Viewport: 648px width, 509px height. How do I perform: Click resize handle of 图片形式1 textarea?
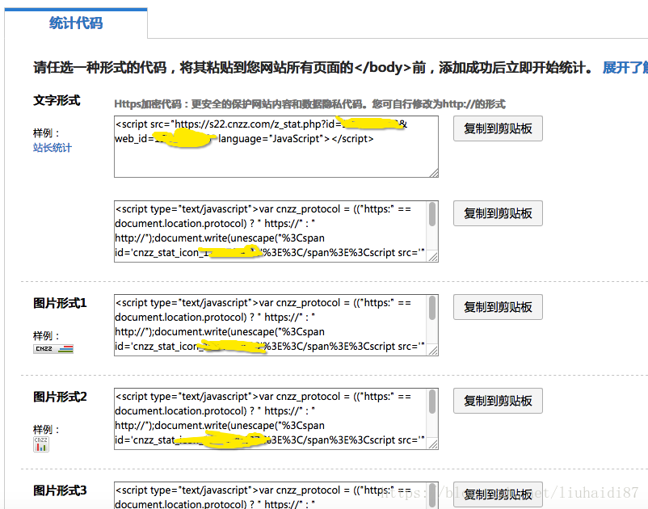coord(433,351)
